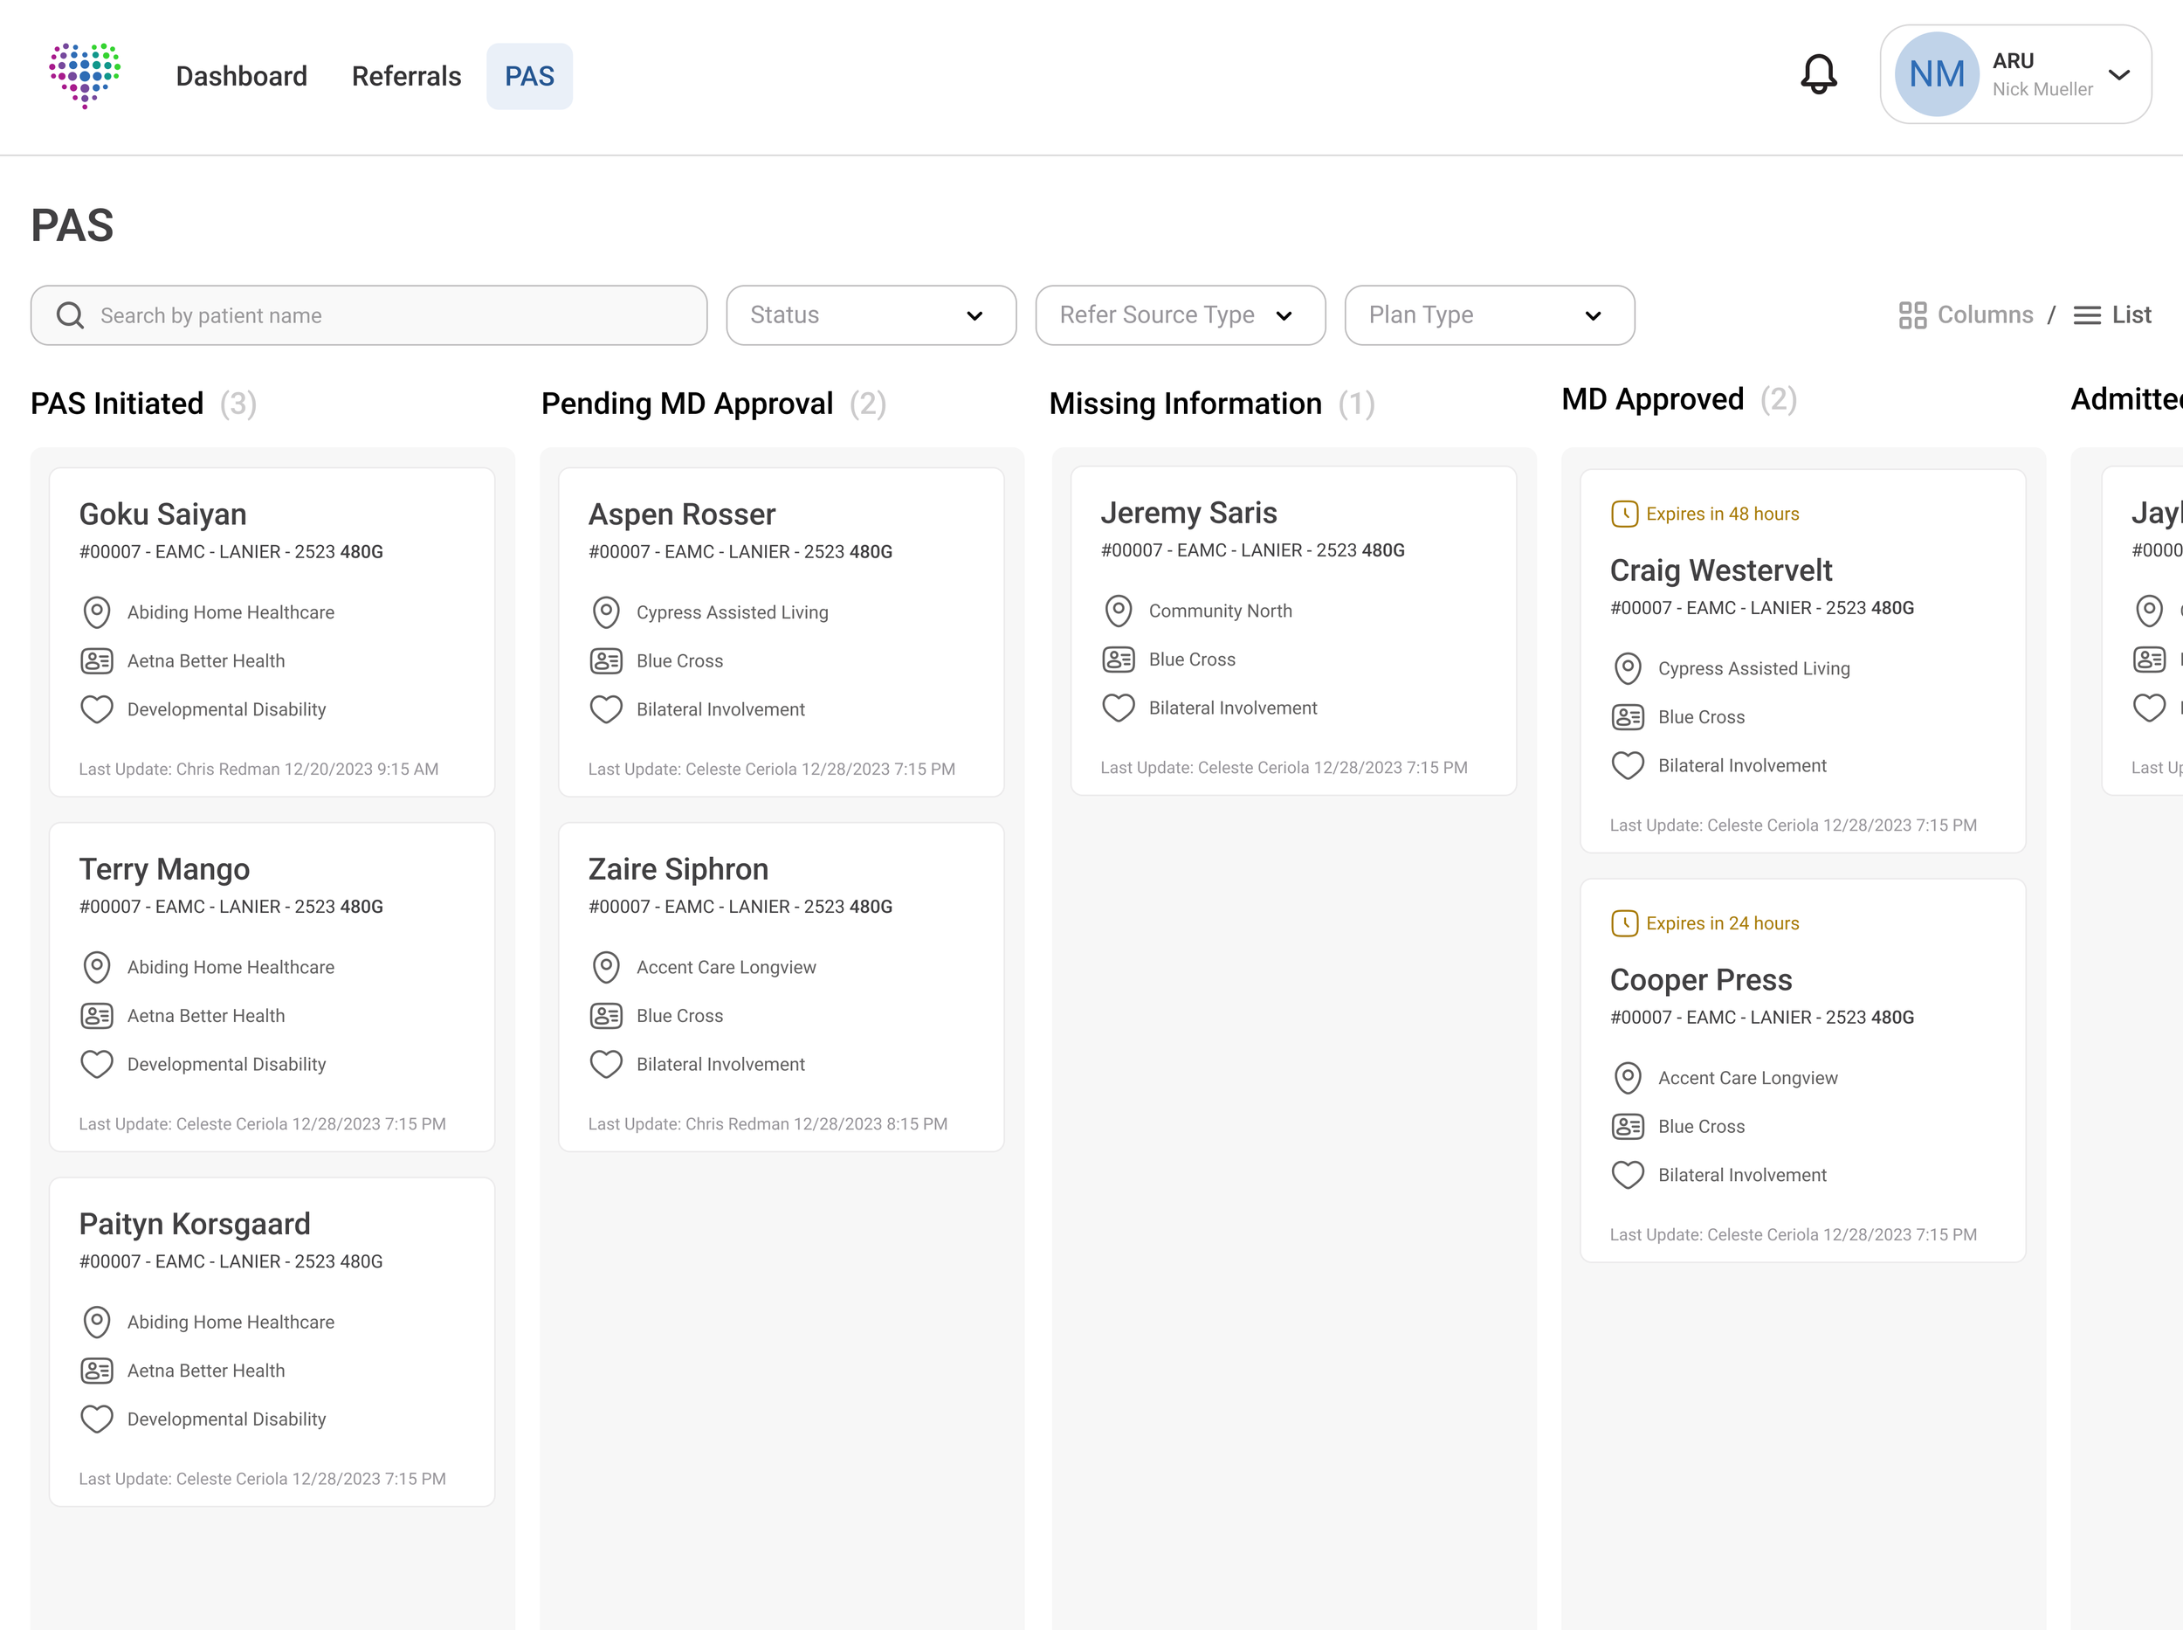The width and height of the screenshot is (2183, 1630).
Task: Expand the user account menu chevron
Action: (x=2118, y=75)
